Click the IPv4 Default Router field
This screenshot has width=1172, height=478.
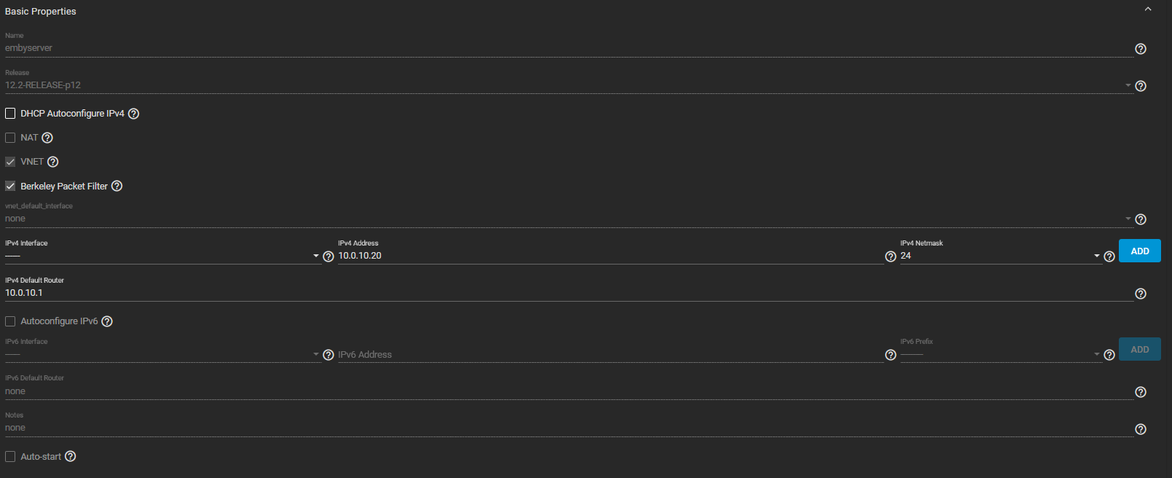[568, 293]
